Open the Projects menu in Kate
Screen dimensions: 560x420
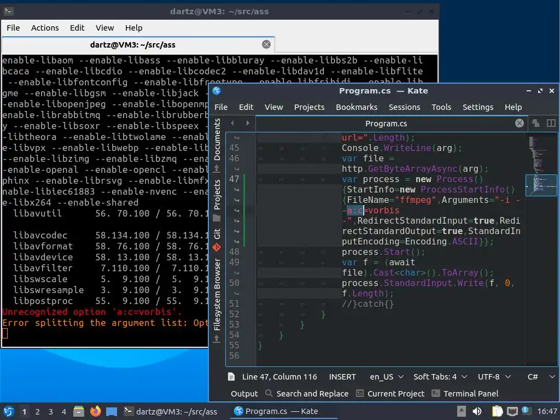coord(310,107)
